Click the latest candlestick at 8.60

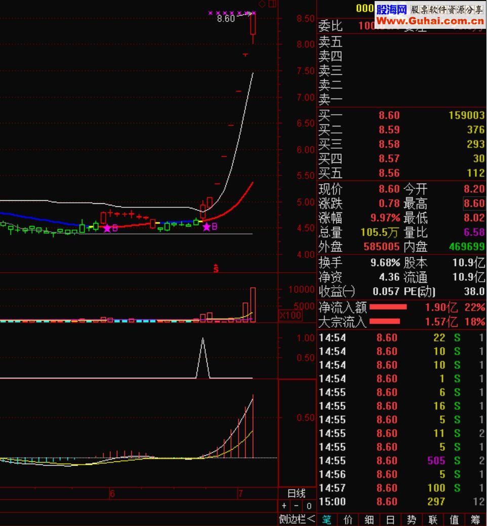click(253, 23)
